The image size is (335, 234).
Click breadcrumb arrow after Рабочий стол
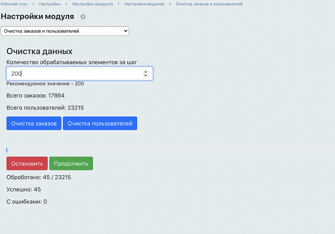[x=32, y=4]
